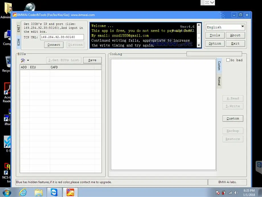Click the TCP URL input field
Screen dimensions: 262x197
tap(62, 37)
